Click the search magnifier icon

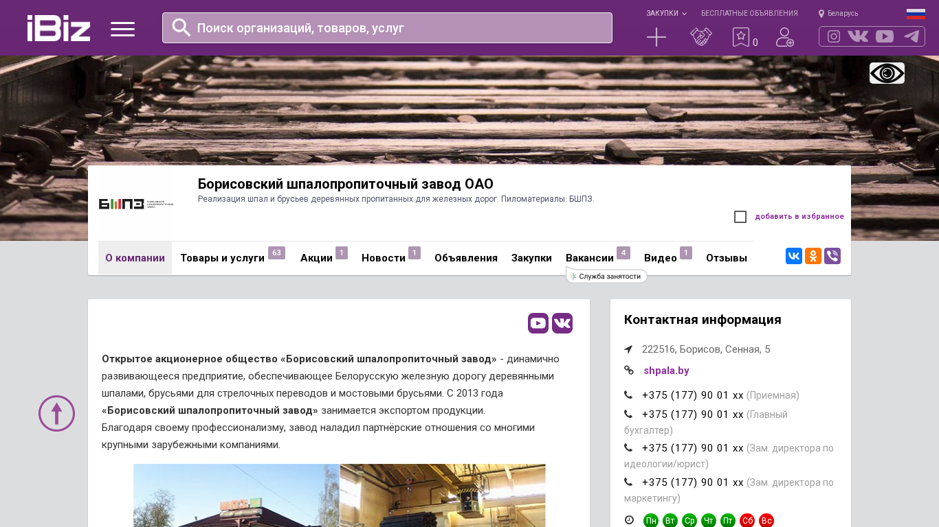[x=181, y=27]
